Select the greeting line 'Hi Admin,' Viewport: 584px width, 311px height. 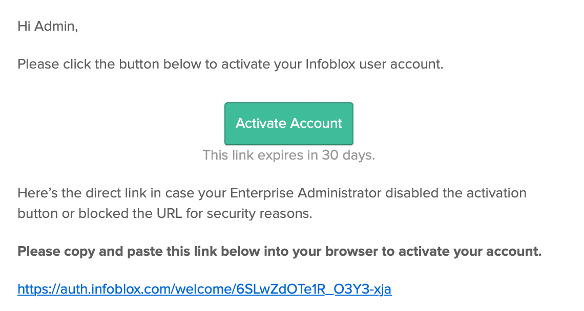[47, 26]
